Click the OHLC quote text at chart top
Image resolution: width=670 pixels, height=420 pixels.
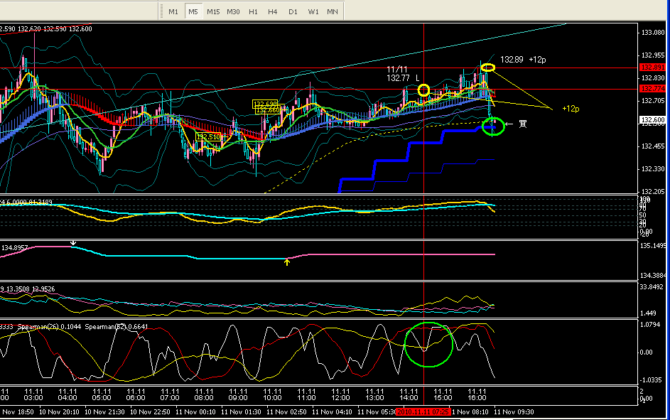coord(45,28)
